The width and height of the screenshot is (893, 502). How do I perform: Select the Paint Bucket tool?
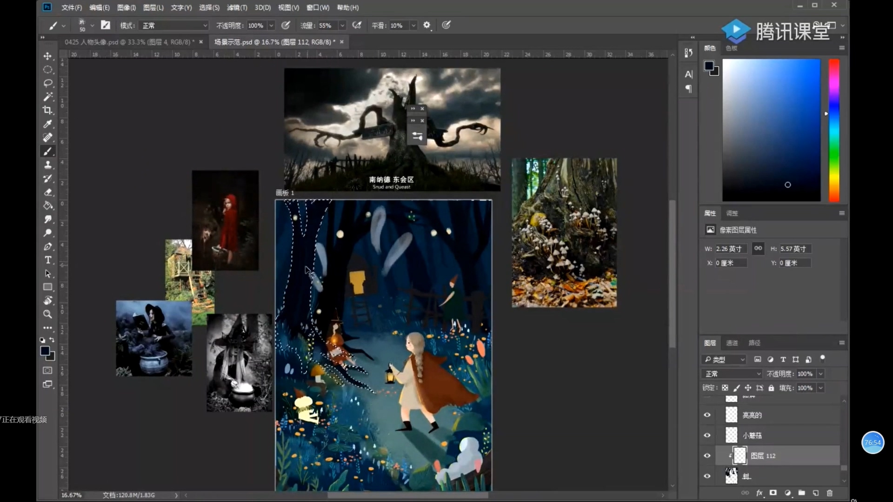point(47,205)
